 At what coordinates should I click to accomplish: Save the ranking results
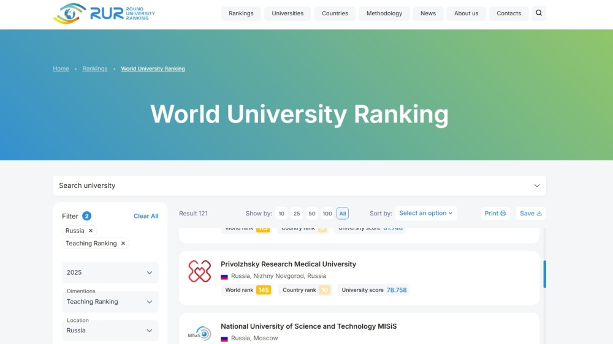(x=531, y=214)
